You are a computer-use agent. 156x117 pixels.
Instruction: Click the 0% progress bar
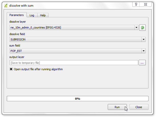tap(78, 98)
